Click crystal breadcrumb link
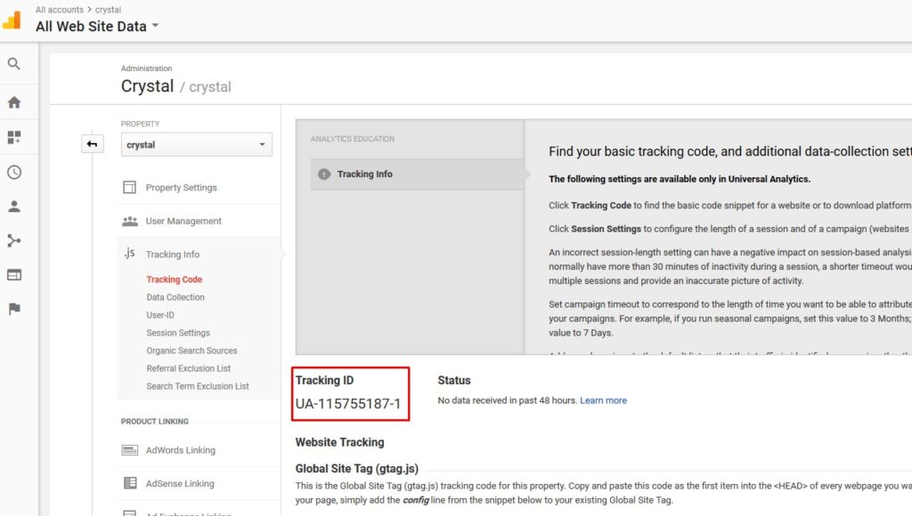This screenshot has width=912, height=516. pyautogui.click(x=108, y=10)
